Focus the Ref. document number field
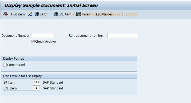Image resolution: width=191 pixels, height=103 pixels. pos(123,35)
